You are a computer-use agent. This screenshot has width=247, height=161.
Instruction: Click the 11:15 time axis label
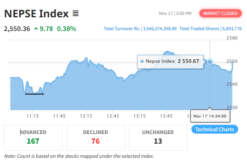pyautogui.click(x=32, y=116)
